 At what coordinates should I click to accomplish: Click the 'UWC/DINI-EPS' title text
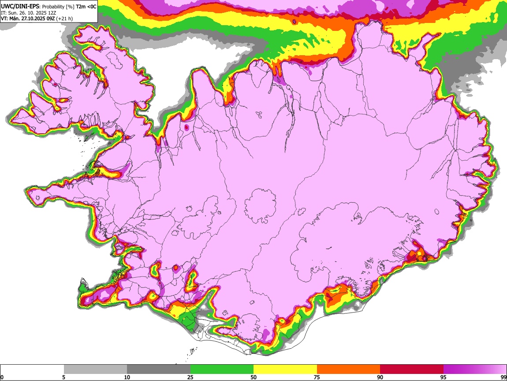pyautogui.click(x=20, y=7)
